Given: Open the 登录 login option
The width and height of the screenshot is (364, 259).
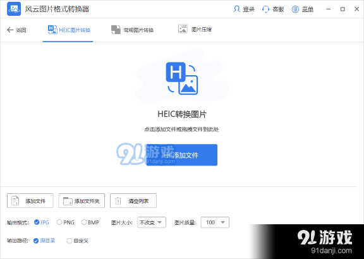Looking at the screenshot, I should point(248,9).
